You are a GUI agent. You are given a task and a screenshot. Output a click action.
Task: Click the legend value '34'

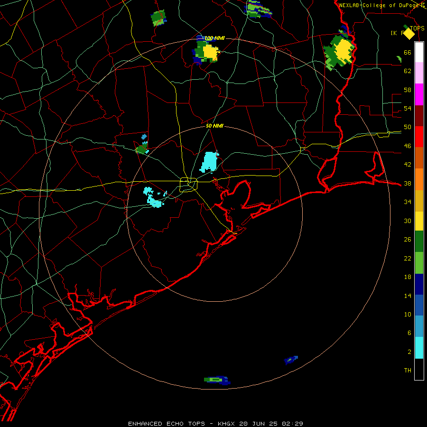(x=408, y=202)
